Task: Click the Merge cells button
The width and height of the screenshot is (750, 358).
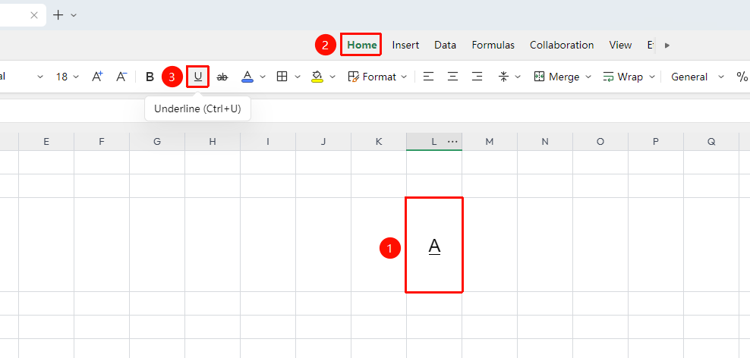Action: 556,77
